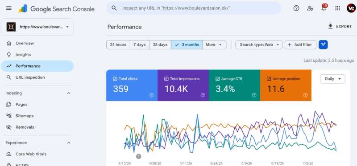The height and width of the screenshot is (166, 357).
Task: Click the 359 total clicks value
Action: 120,89
